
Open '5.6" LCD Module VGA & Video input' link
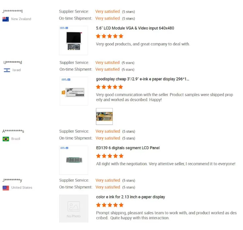point(135,28)
